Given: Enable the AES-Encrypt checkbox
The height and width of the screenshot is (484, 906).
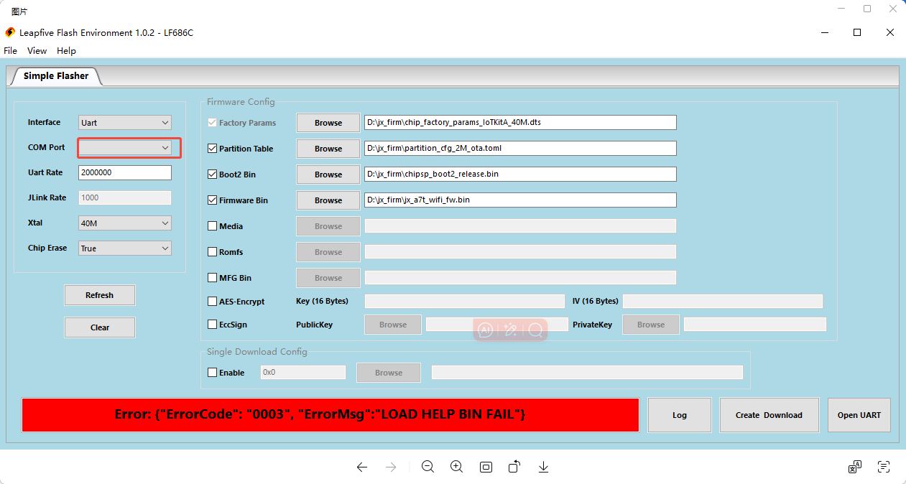Looking at the screenshot, I should tap(212, 302).
